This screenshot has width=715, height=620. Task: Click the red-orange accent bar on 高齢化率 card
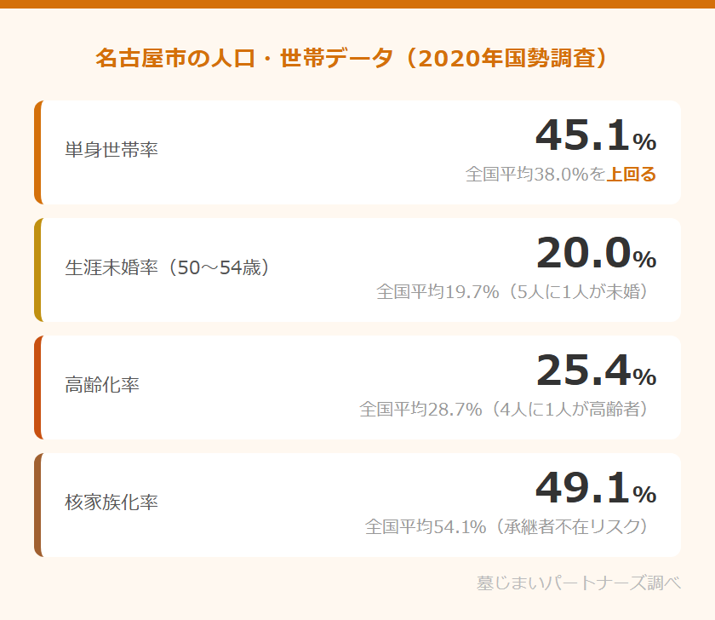click(37, 387)
